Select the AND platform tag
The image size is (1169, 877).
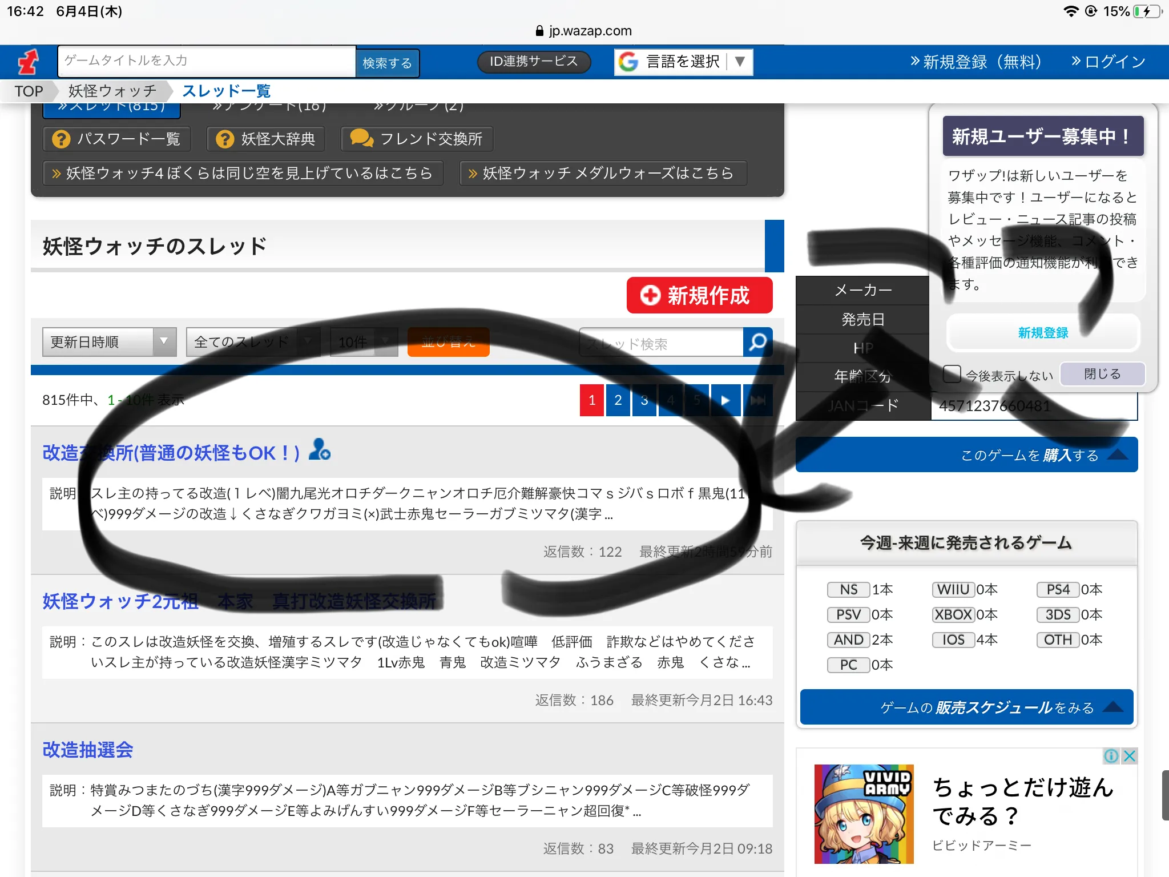(x=848, y=640)
